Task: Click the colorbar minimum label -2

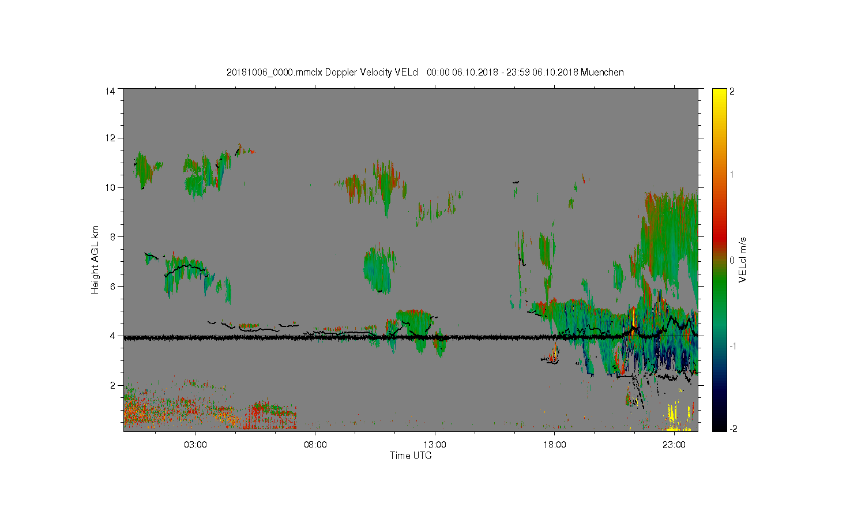Action: pos(734,428)
